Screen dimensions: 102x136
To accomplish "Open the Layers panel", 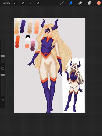I will (x=90, y=3).
